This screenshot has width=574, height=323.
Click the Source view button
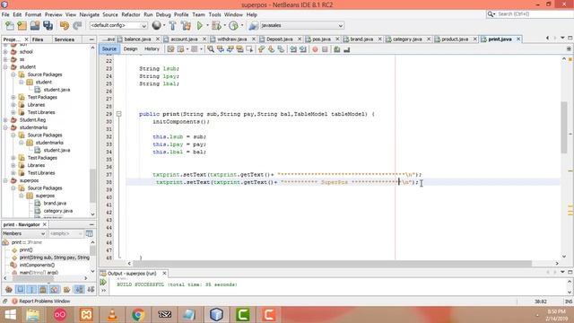pyautogui.click(x=109, y=48)
